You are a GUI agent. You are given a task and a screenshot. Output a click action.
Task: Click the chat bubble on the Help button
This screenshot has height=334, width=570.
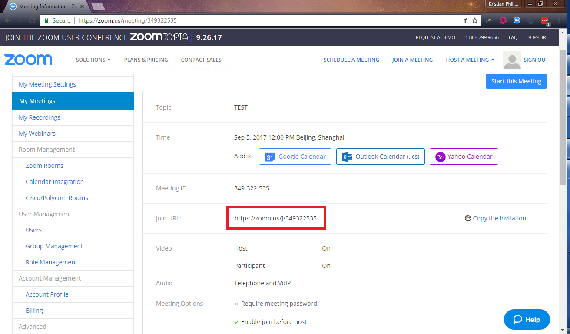click(517, 319)
